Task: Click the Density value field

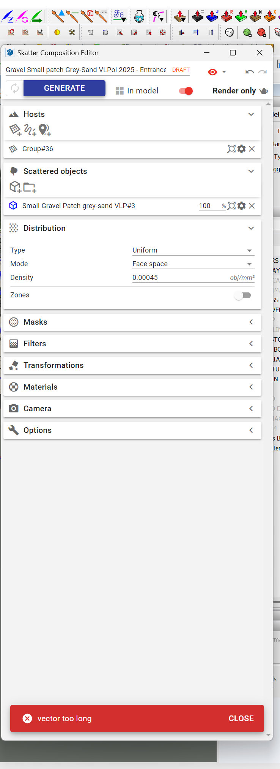Action: point(178,278)
